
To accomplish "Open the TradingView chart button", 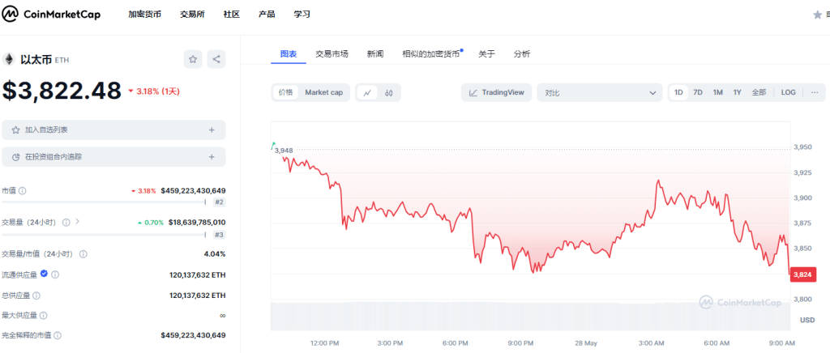I will (x=498, y=92).
